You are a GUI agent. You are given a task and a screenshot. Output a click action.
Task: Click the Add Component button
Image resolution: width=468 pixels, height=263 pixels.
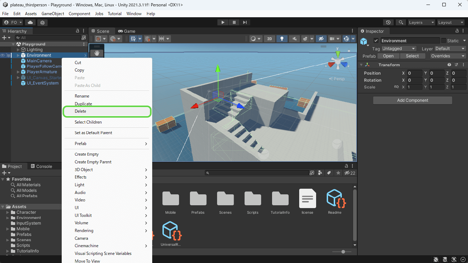point(412,100)
